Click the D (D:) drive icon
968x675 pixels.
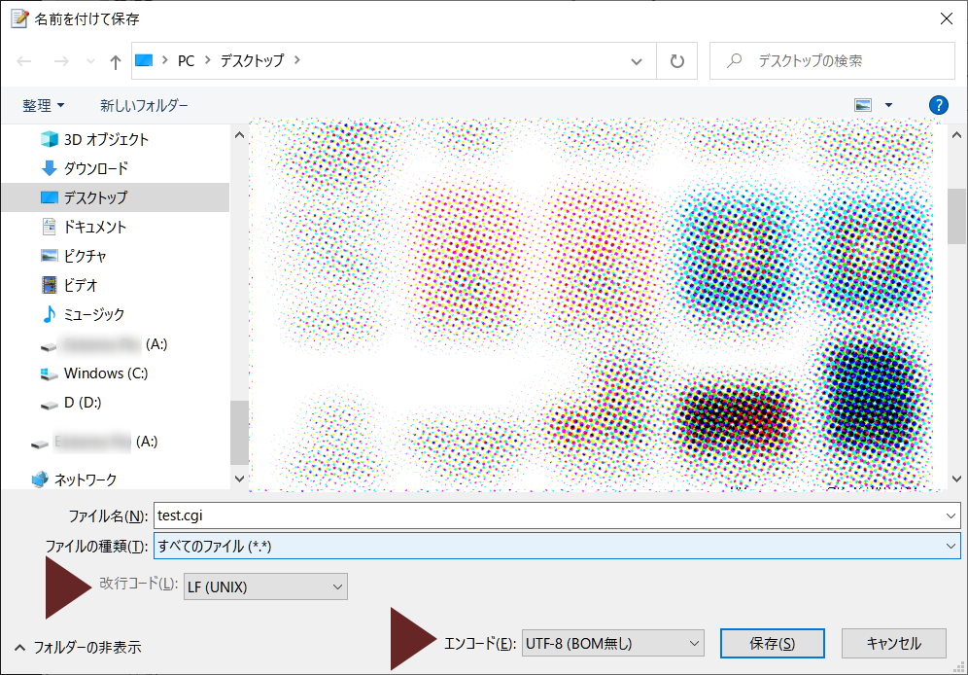[50, 405]
